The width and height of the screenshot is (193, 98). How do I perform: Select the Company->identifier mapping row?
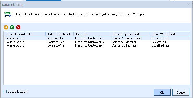(x=97, y=42)
